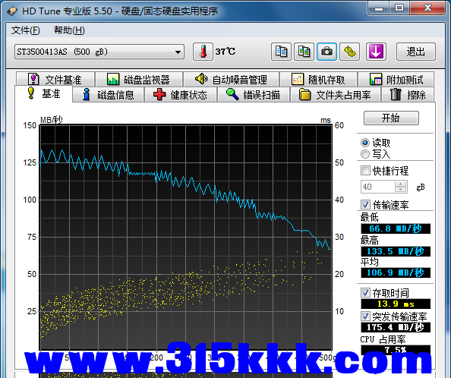This screenshot has height=378, width=451.
Task: Toggle the 存取时间 checkbox
Action: pos(365,293)
